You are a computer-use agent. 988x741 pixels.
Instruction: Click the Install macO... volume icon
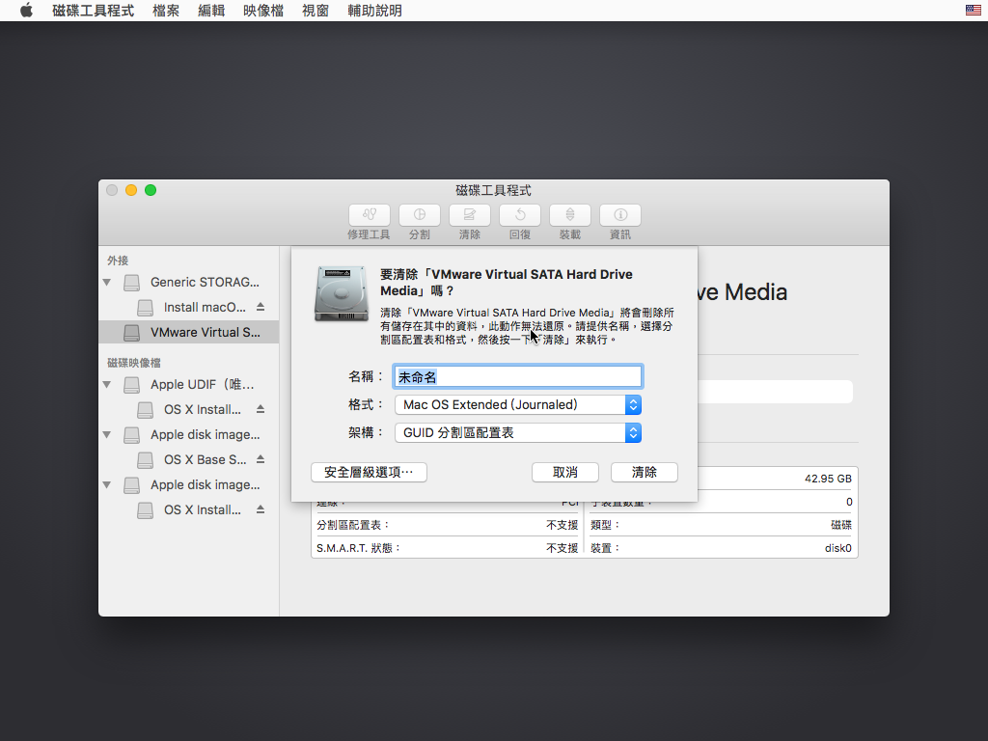pyautogui.click(x=145, y=308)
